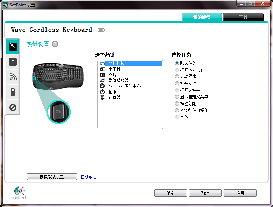Click the camera icon for pictures
This screenshot has height=207, width=273.
click(102, 75)
